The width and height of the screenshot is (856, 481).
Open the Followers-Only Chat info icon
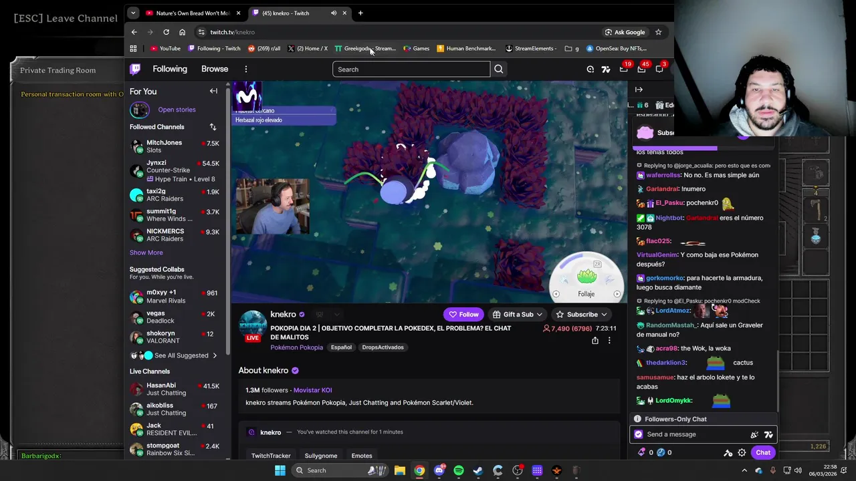[x=637, y=419]
